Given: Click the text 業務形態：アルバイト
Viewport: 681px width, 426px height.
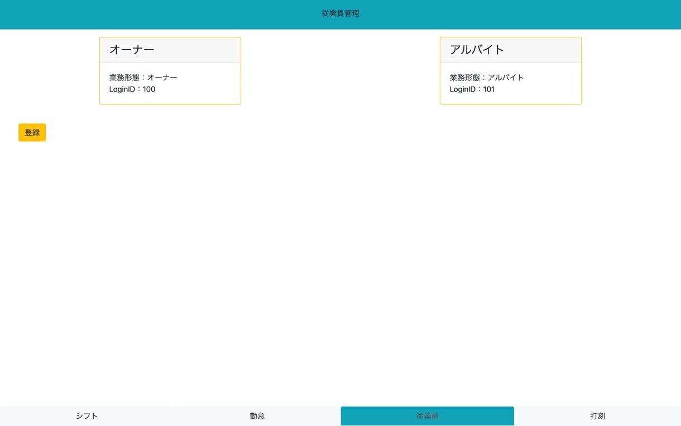Looking at the screenshot, I should coord(487,78).
